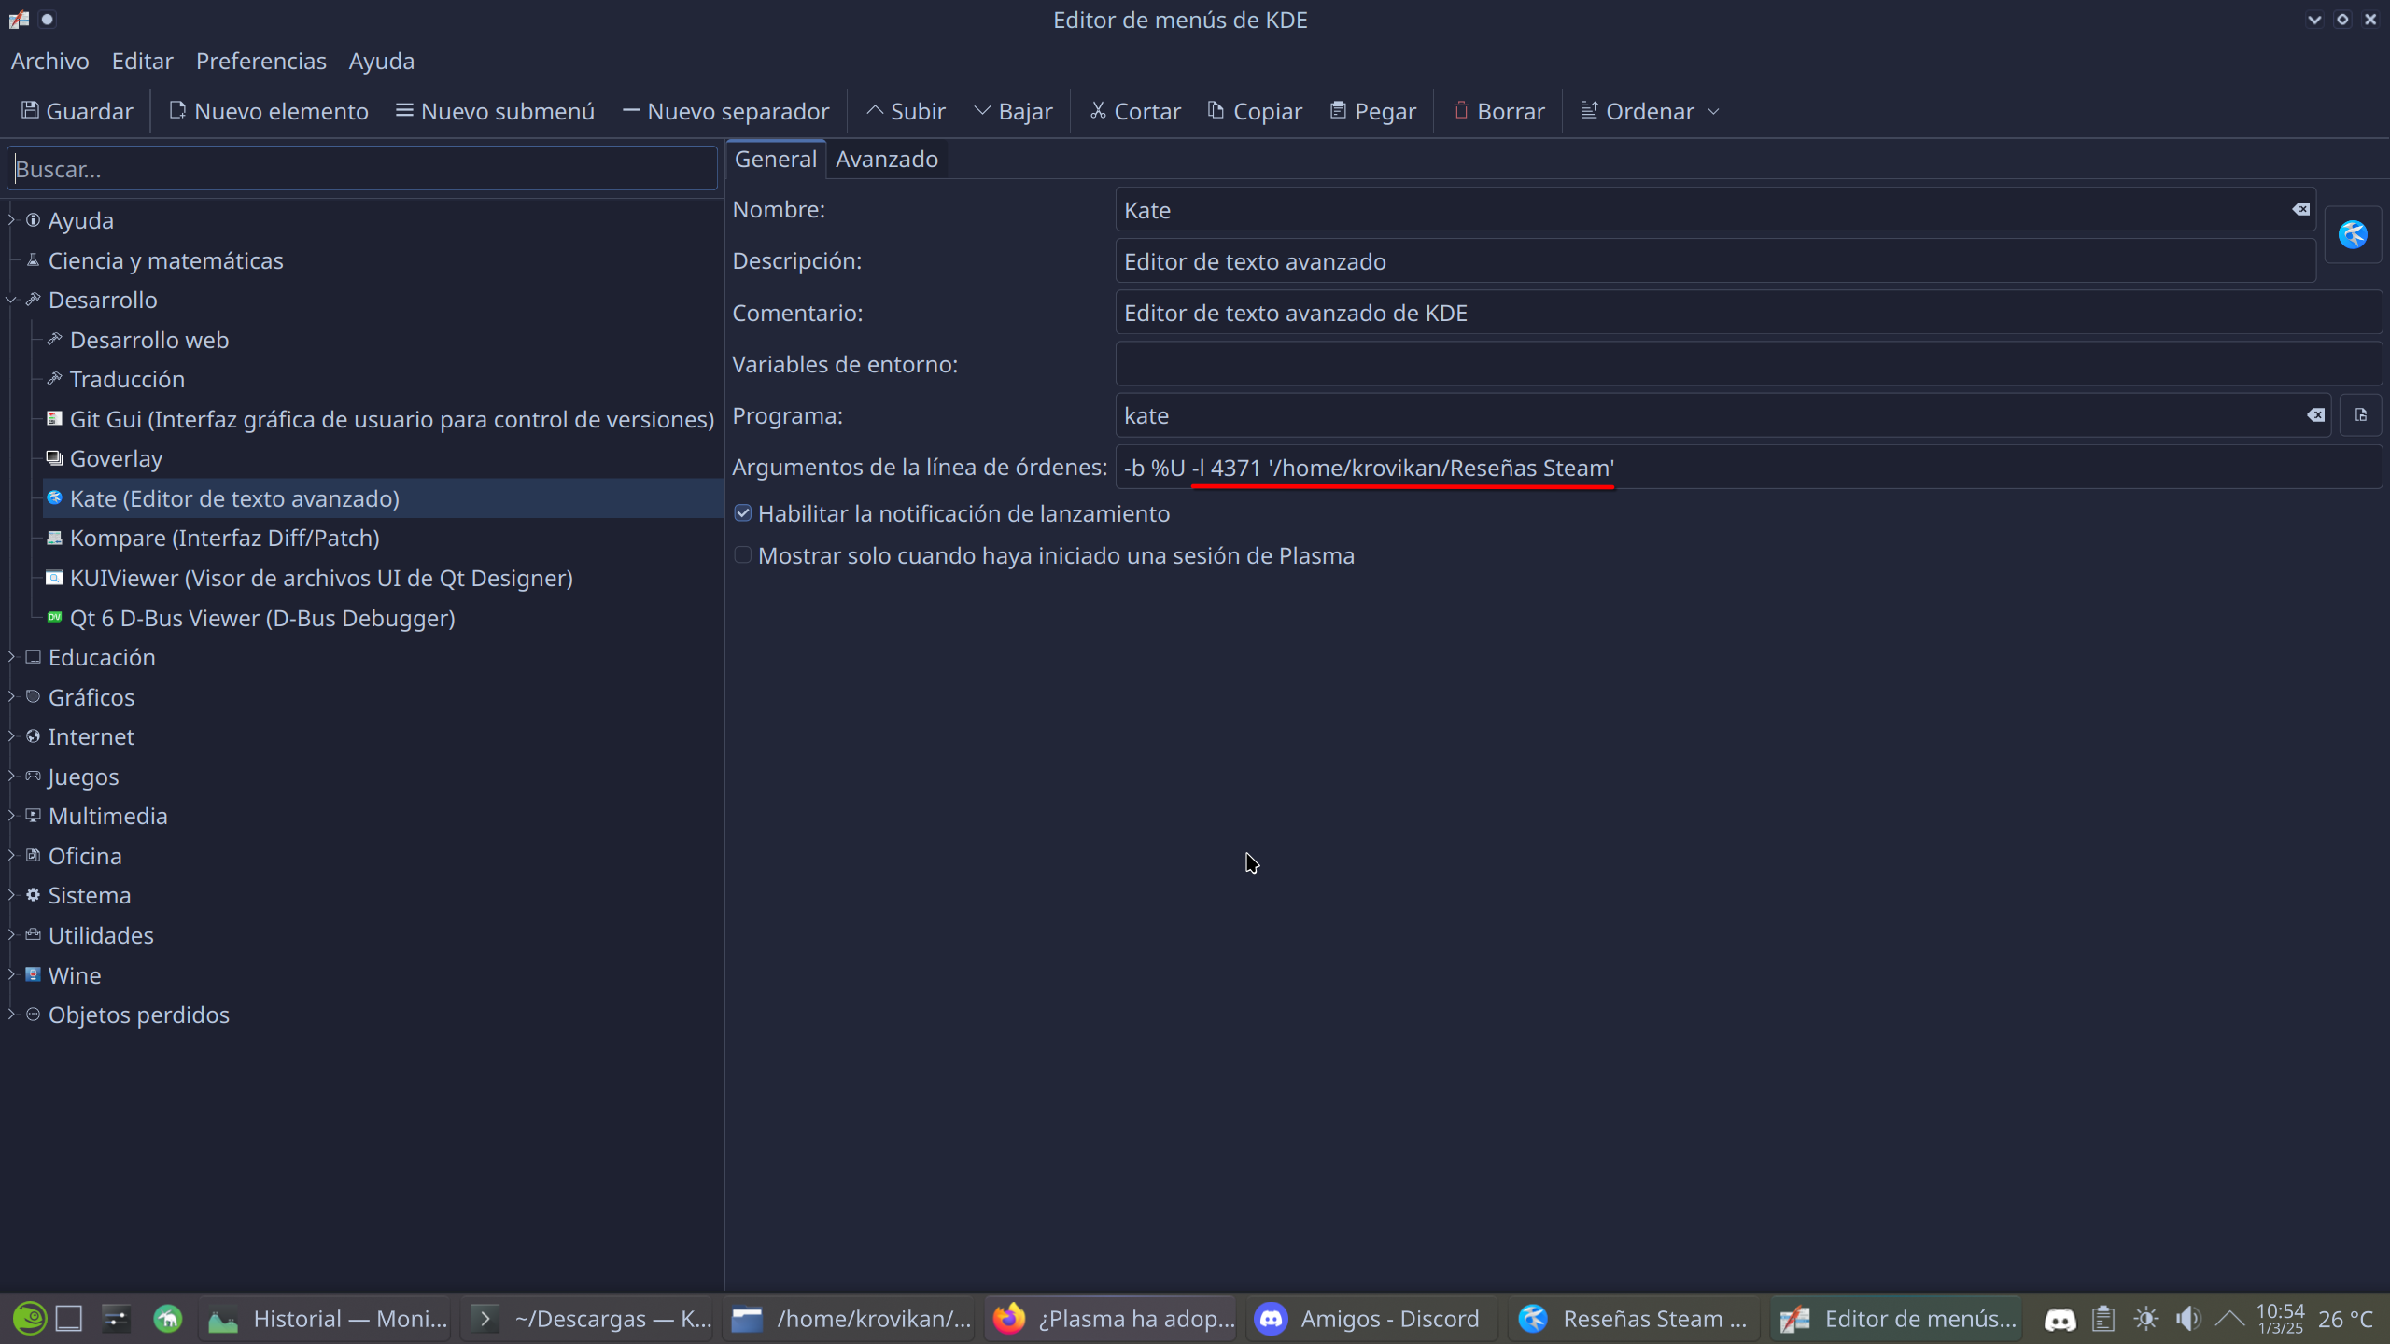Click the Descripción text field
Image resolution: width=2390 pixels, height=1344 pixels.
(x=1715, y=261)
